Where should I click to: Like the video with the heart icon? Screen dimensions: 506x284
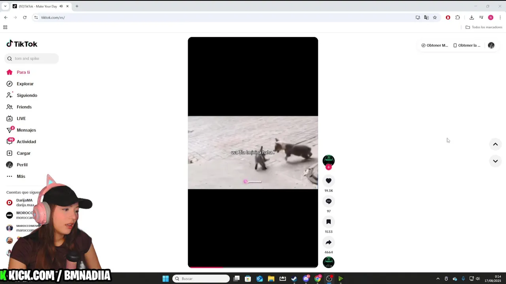coord(329,181)
